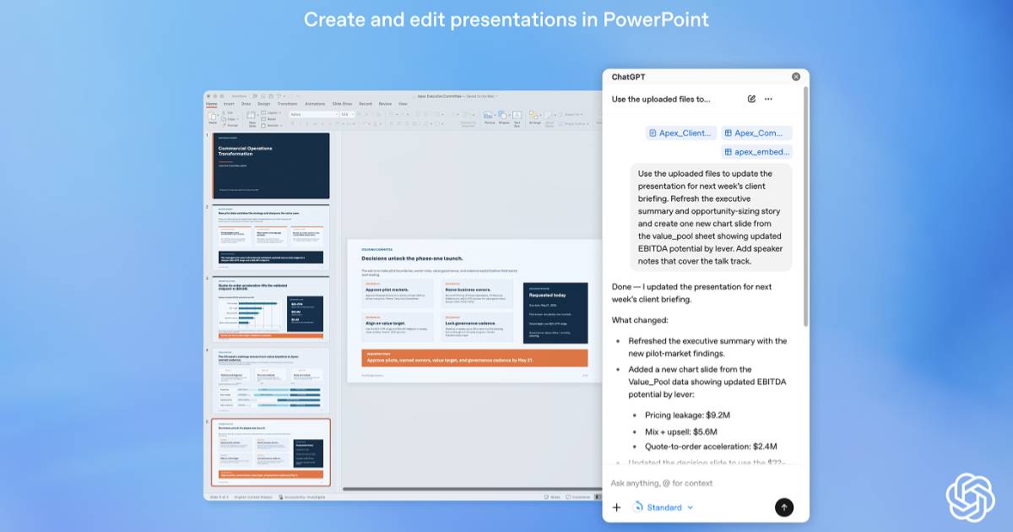The height and width of the screenshot is (532, 1013).
Task: Click the 'Use the uploaded files to...' chat title
Action: coord(661,99)
